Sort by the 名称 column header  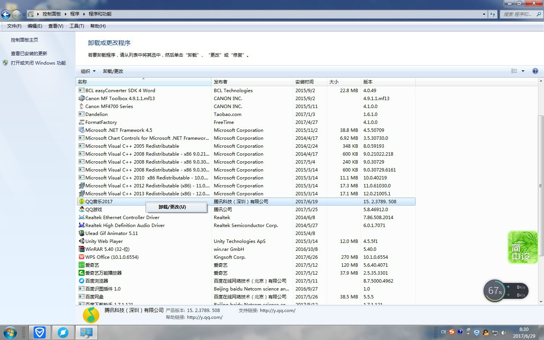pyautogui.click(x=144, y=82)
